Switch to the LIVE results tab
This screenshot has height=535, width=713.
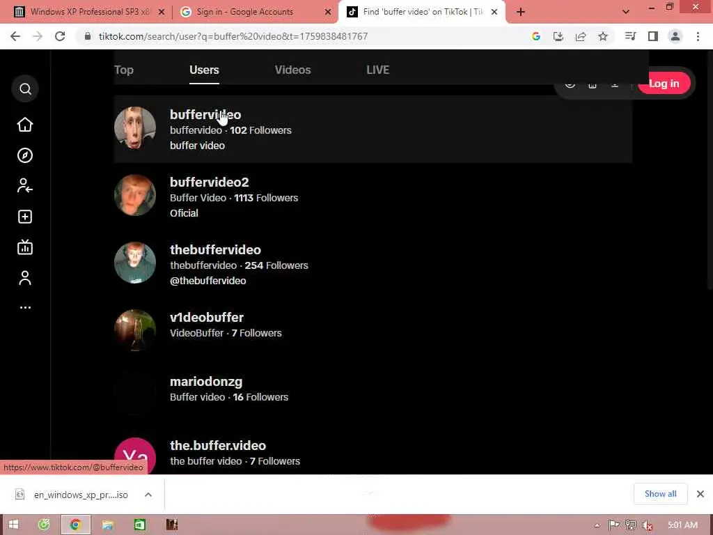coord(378,70)
